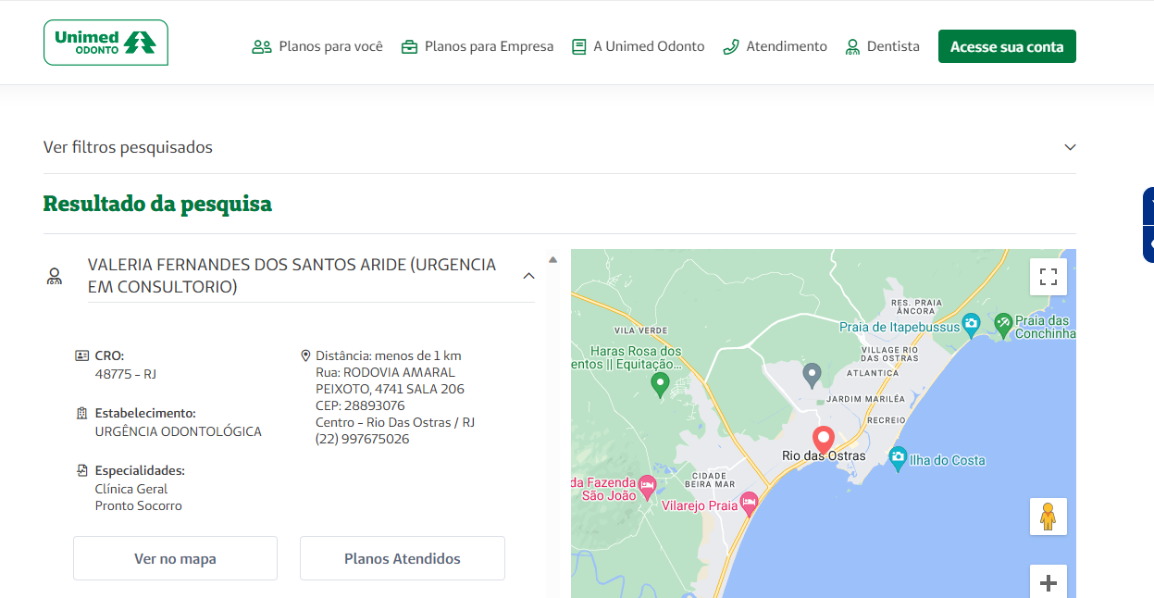
Task: Click the Vilarejo Praia hotel marker
Action: tap(749, 503)
